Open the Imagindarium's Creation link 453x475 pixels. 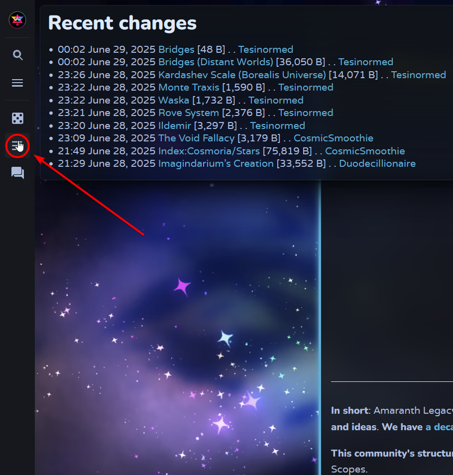216,164
